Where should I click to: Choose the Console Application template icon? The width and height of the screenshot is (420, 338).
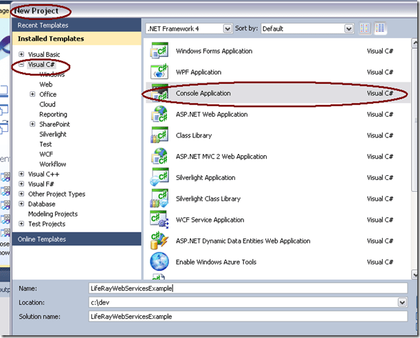pos(159,93)
